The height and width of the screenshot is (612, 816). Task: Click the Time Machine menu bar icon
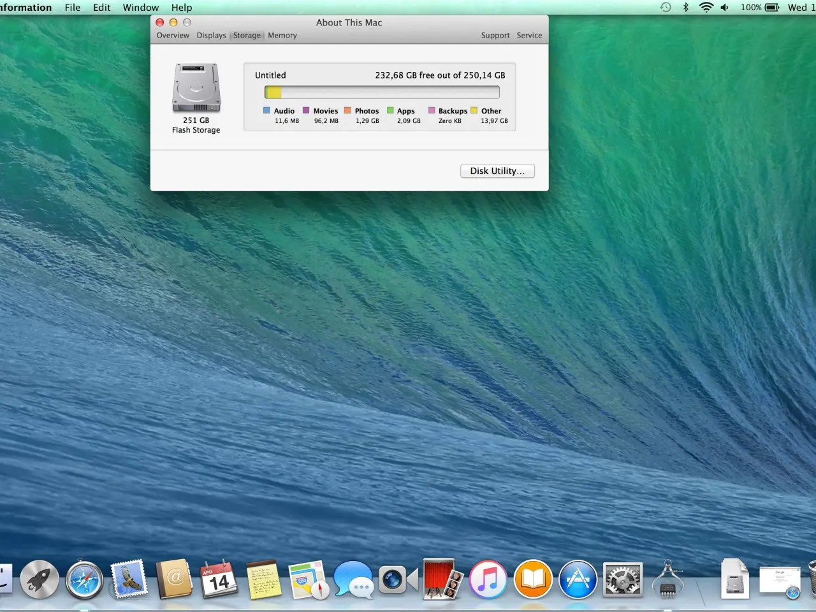click(x=666, y=7)
